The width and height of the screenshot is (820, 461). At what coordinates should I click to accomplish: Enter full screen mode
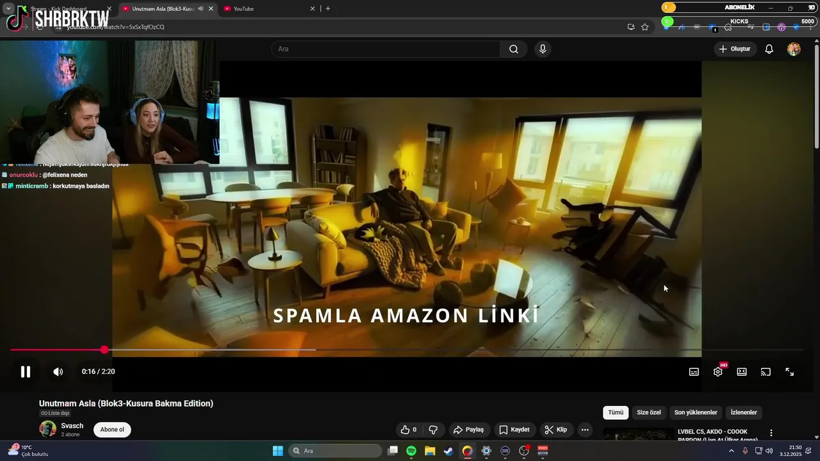[790, 371]
